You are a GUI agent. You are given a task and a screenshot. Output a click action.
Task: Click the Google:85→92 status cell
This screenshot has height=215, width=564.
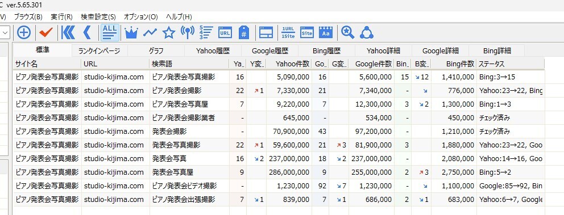point(511,186)
